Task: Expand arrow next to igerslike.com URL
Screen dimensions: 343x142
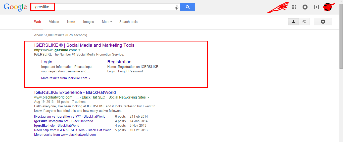Action: click(x=79, y=50)
